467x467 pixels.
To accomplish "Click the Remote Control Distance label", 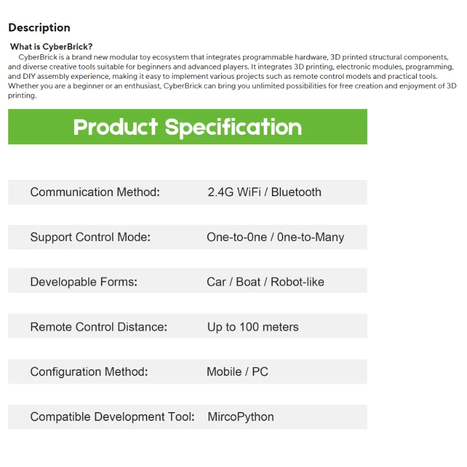I will (98, 327).
